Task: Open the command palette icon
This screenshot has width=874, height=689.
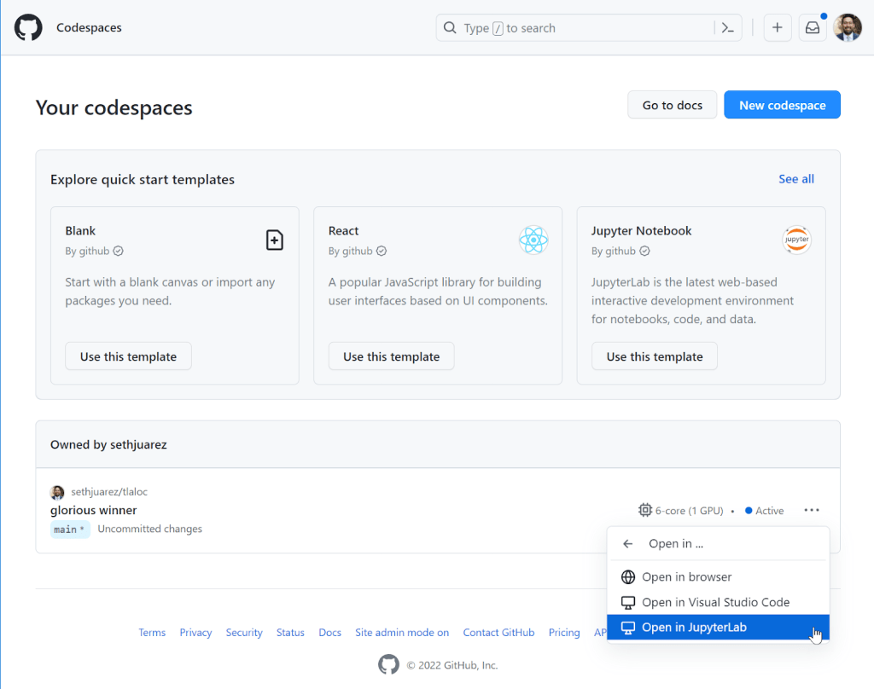Action: coord(727,28)
